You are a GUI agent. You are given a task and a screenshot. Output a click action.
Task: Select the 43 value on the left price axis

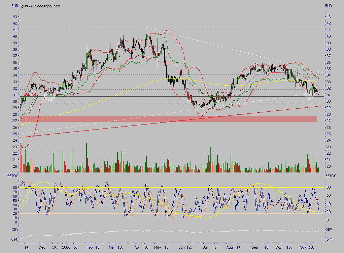pos(15,17)
